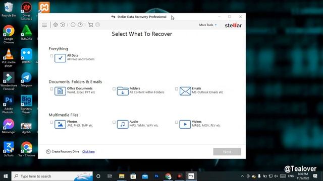Click the shopping cart buy icon
This screenshot has width=323, height=181.
tap(90, 25)
